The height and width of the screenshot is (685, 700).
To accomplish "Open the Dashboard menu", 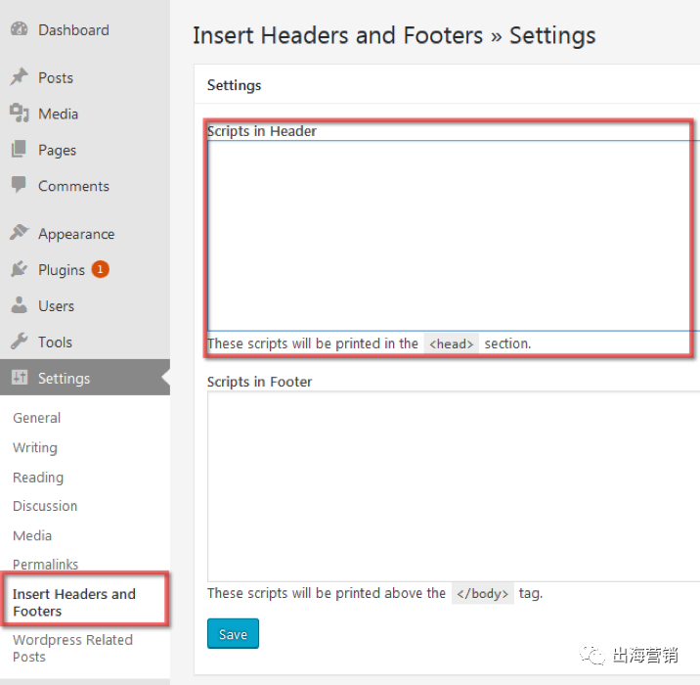I will tap(73, 30).
